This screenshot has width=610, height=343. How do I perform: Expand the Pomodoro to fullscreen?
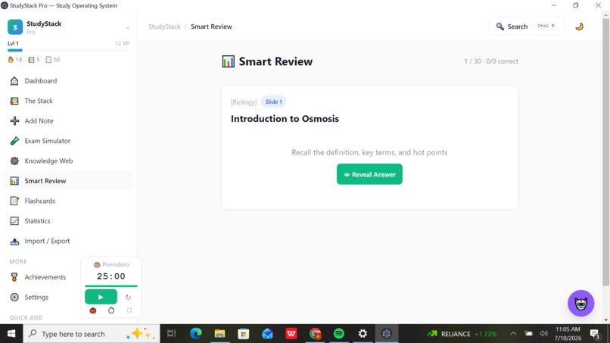pyautogui.click(x=129, y=310)
